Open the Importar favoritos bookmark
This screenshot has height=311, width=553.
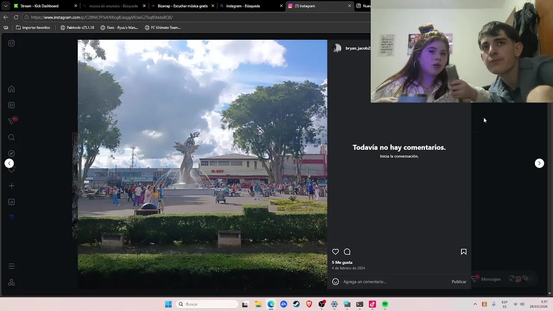click(x=33, y=28)
